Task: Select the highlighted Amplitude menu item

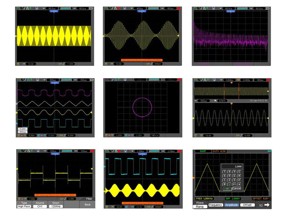Action: [x=231, y=205]
